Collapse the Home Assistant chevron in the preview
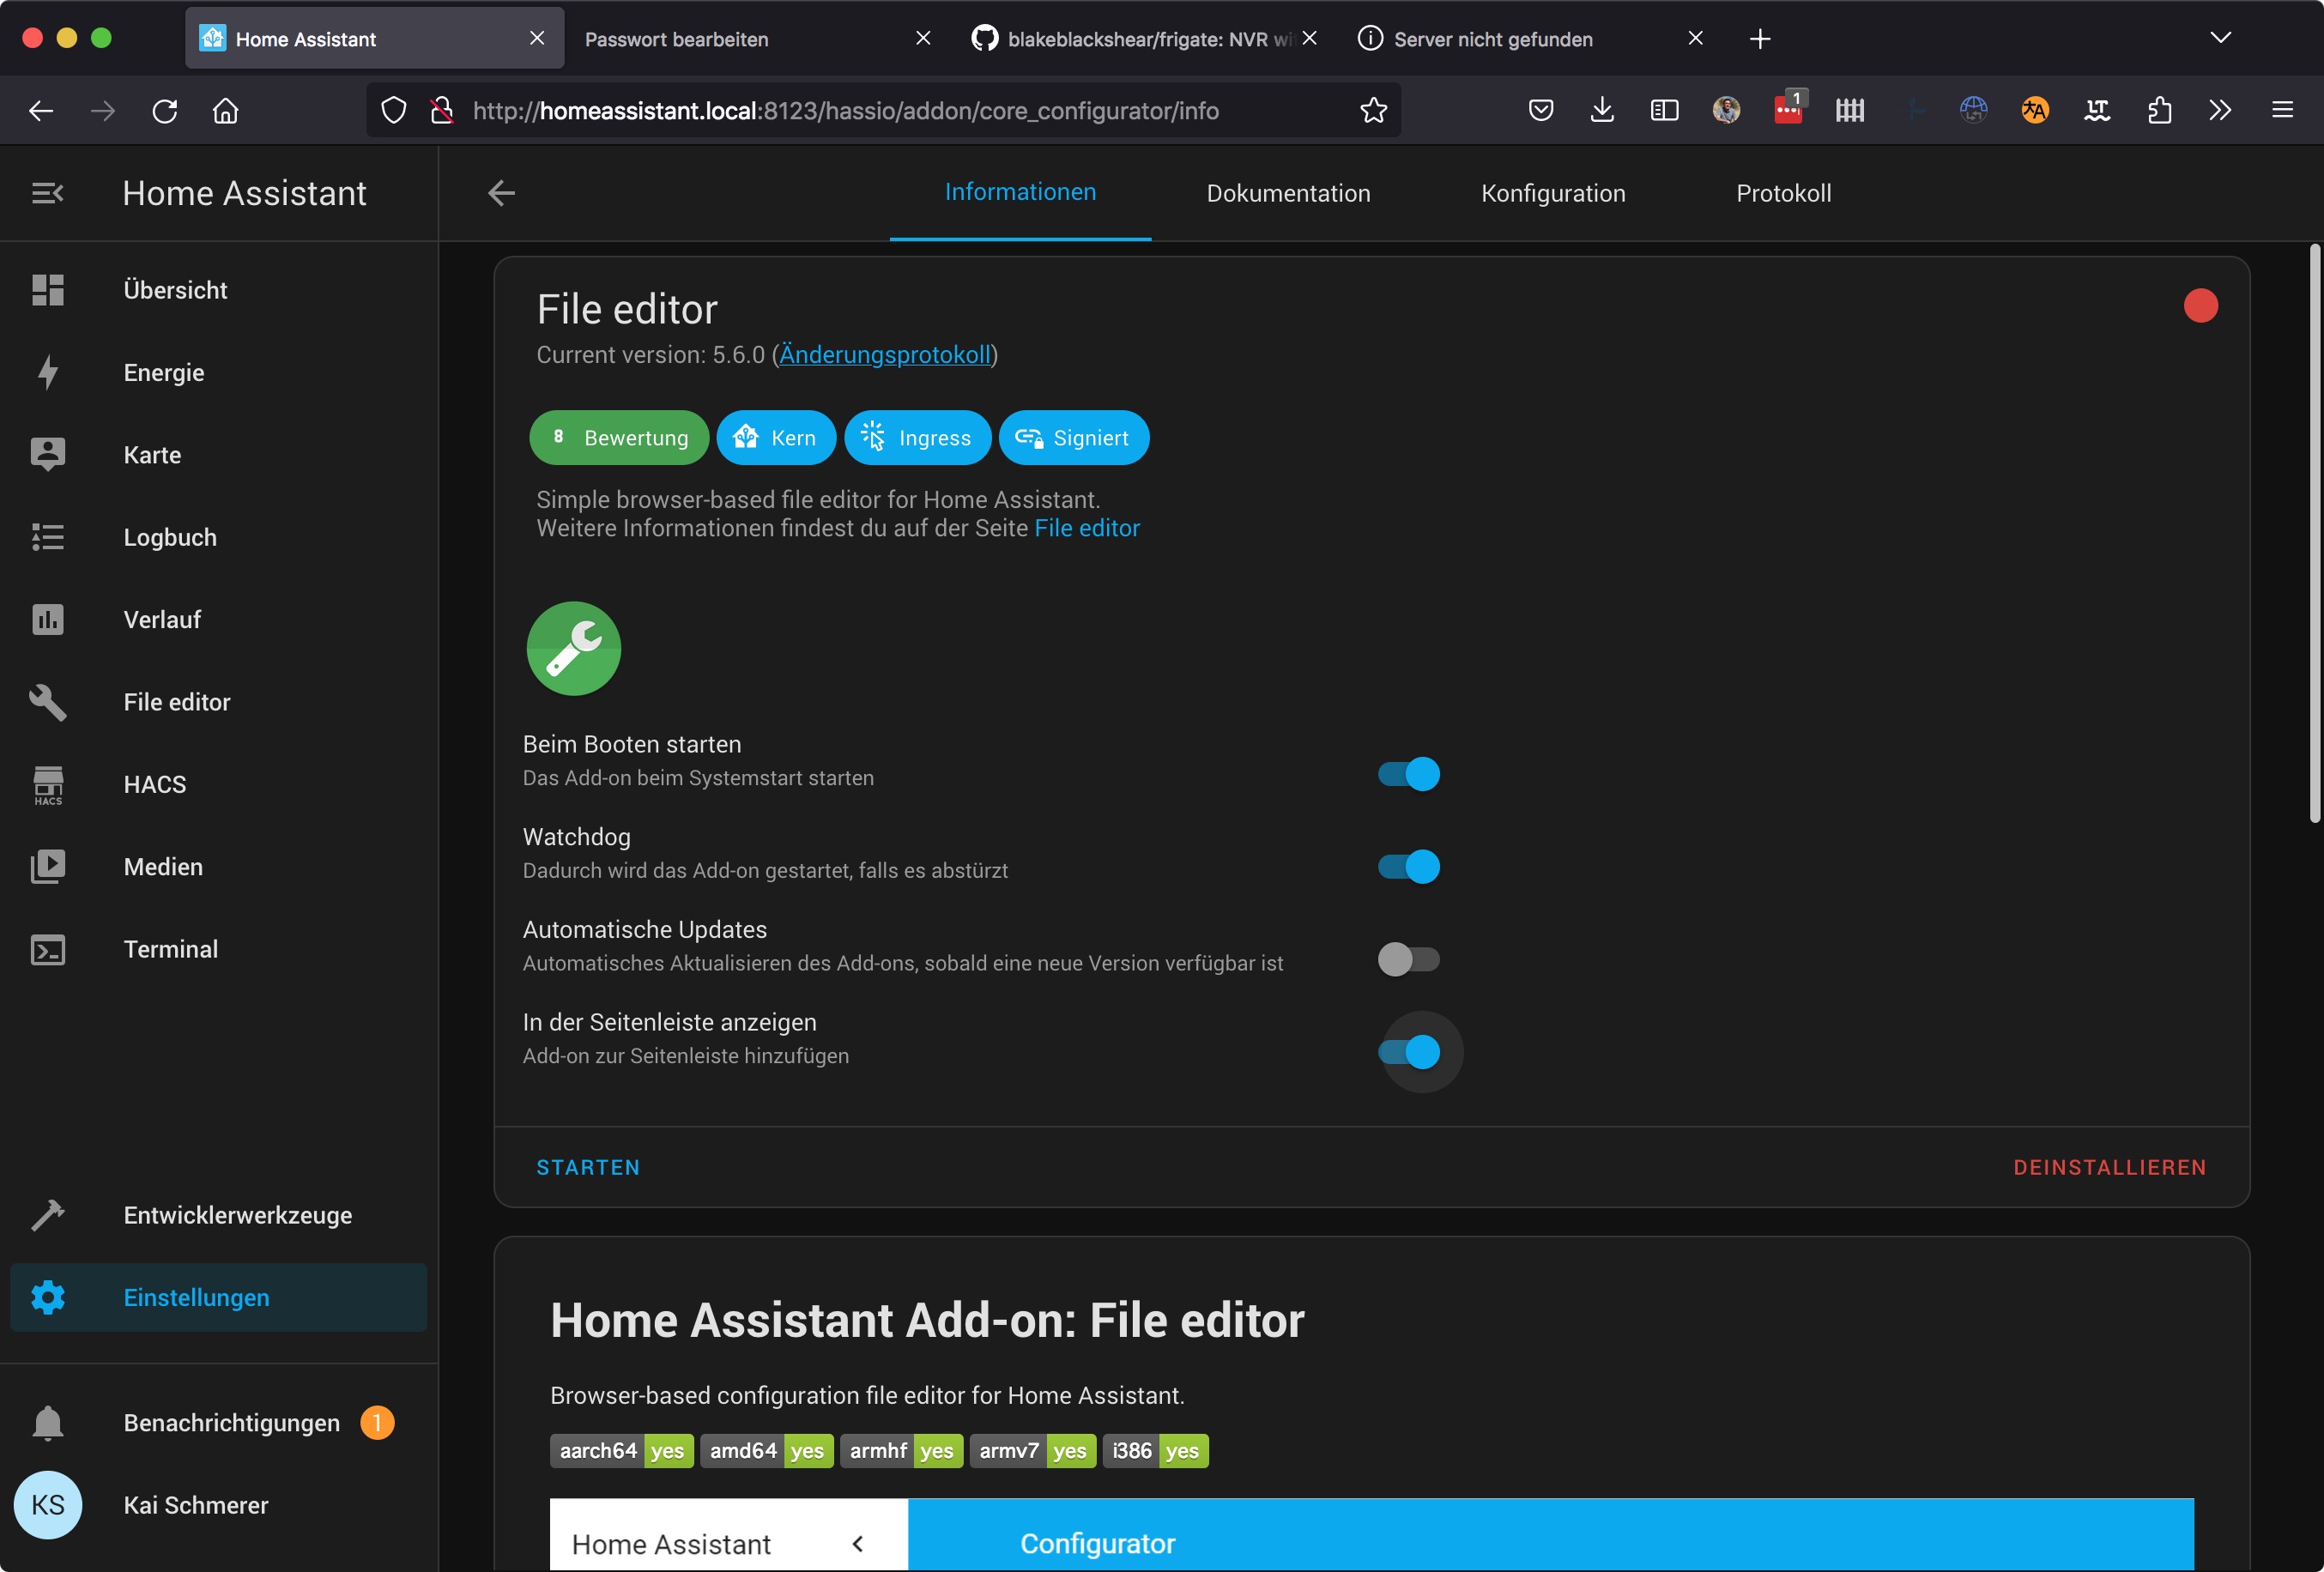This screenshot has width=2324, height=1572. click(857, 1543)
